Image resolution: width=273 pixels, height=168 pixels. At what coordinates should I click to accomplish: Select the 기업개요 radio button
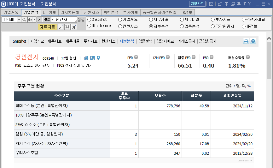pos(120,20)
